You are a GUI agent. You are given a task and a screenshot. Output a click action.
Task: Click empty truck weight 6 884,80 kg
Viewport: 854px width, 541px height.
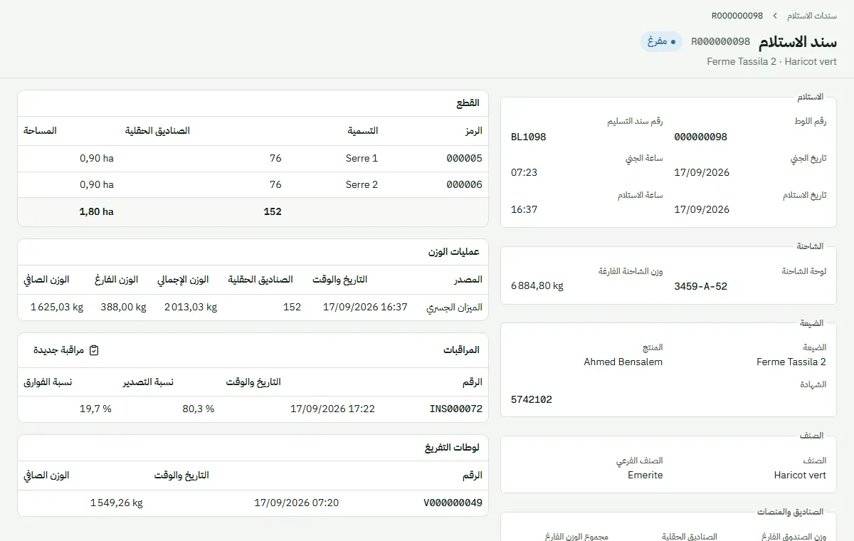537,286
